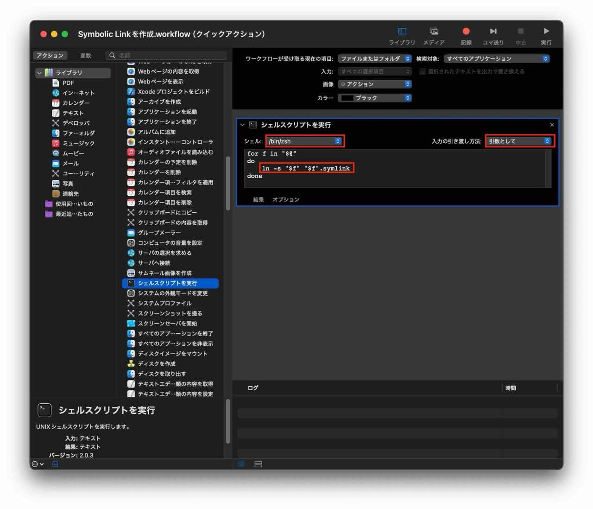Open the カラー ブラック dropdown

(375, 98)
